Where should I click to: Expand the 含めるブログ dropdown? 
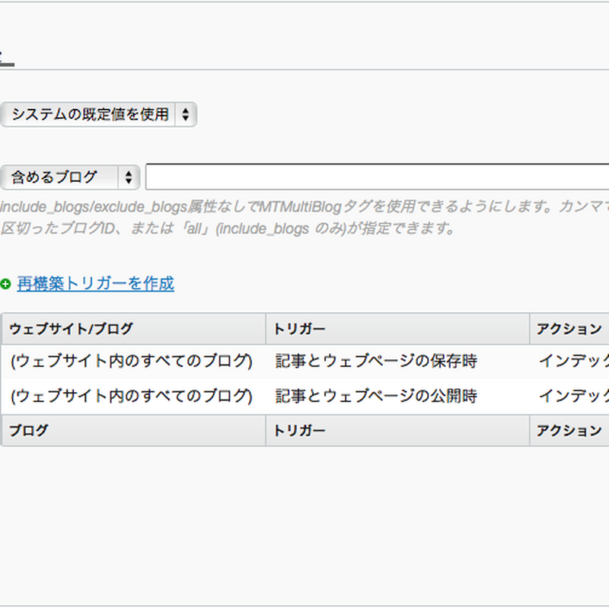pos(61,177)
